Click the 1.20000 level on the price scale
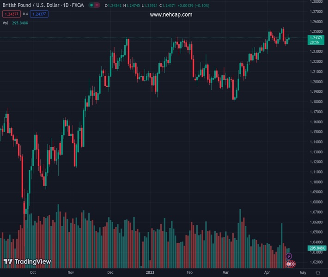 (x=316, y=82)
